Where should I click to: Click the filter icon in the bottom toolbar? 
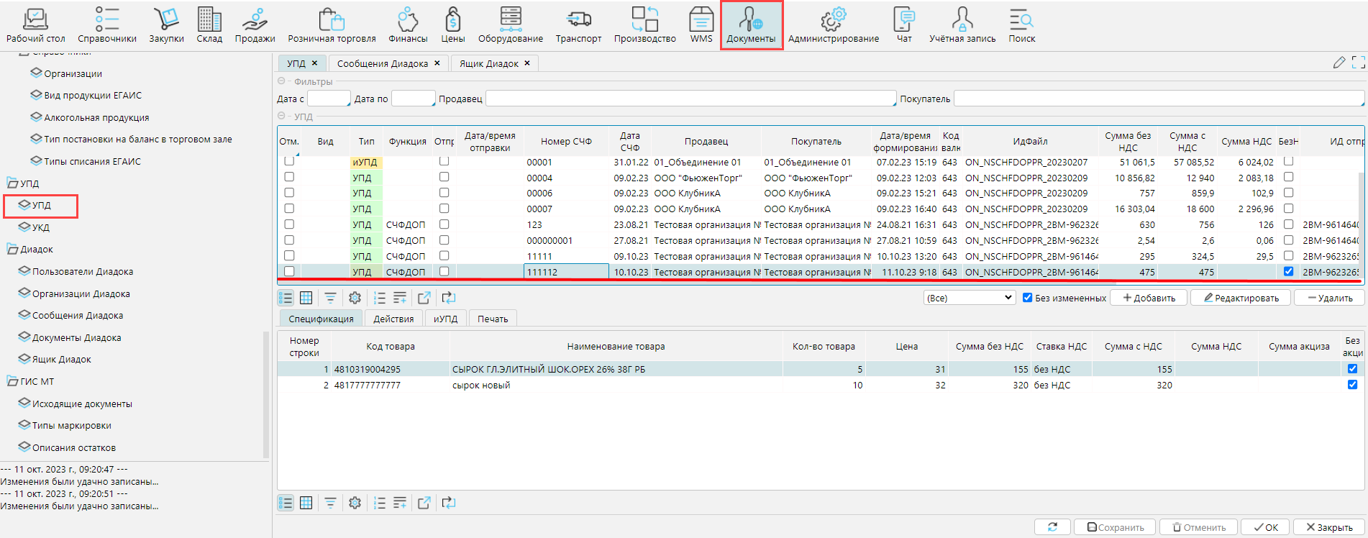pyautogui.click(x=330, y=503)
